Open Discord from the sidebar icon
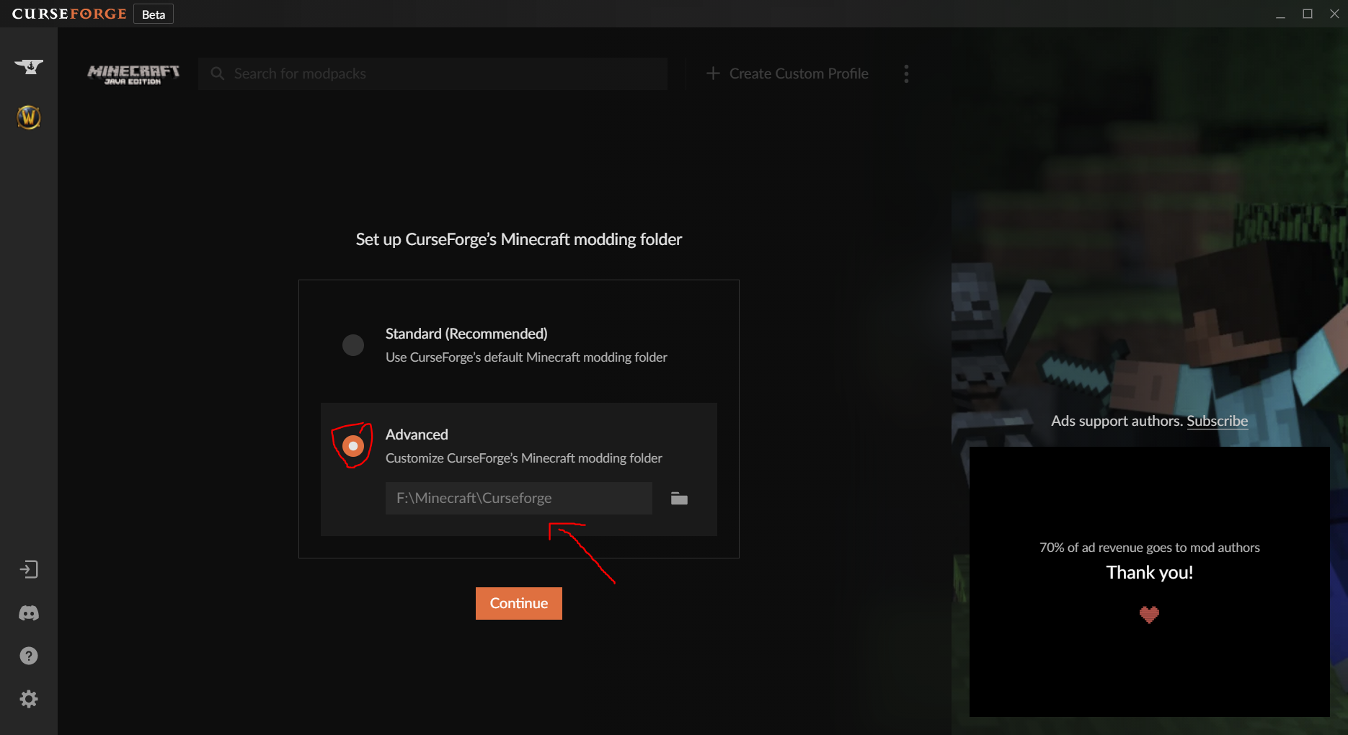The height and width of the screenshot is (735, 1348). pyautogui.click(x=29, y=613)
